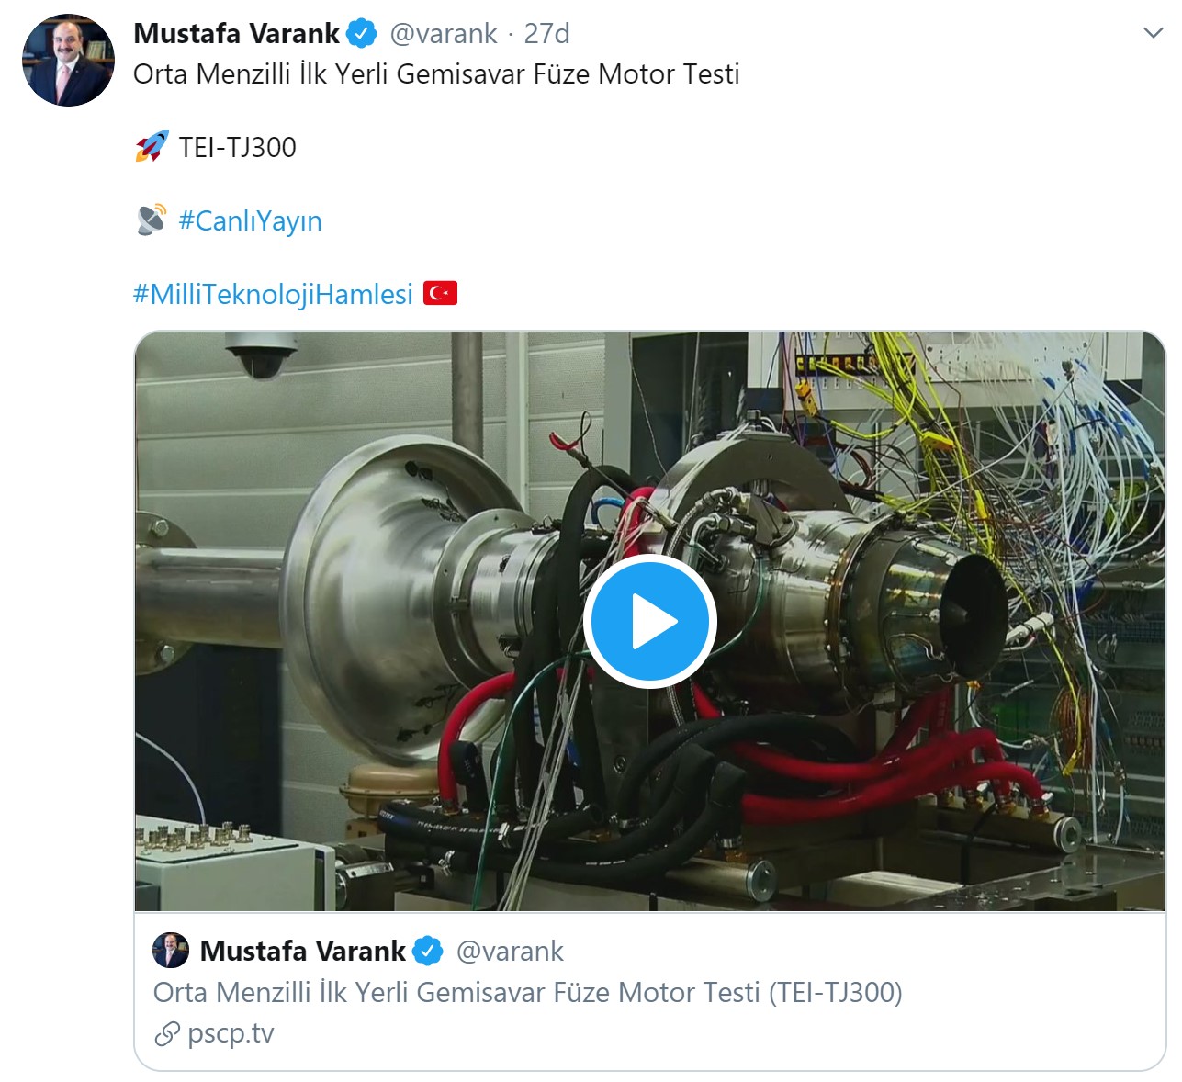Image resolution: width=1182 pixels, height=1082 pixels.
Task: Click the small avatar in the quoted card
Action: 174,951
